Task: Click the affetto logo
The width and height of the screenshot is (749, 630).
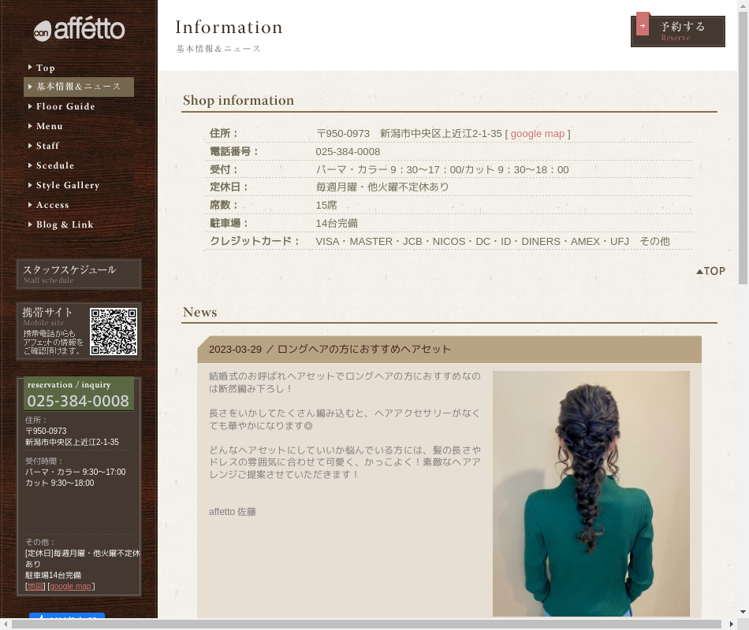Action: 79,30
